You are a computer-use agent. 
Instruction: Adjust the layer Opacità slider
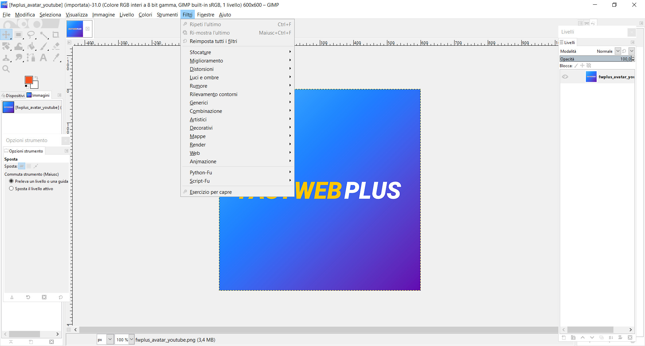pyautogui.click(x=595, y=59)
